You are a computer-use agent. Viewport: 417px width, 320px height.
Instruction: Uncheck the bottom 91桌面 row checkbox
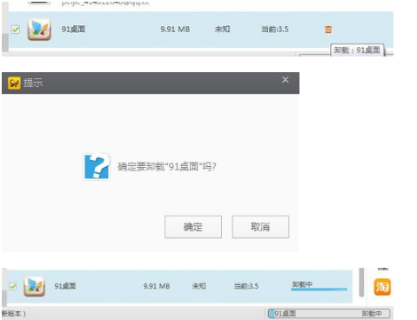tap(13, 286)
